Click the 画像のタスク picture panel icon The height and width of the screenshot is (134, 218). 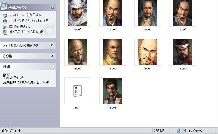point(3,6)
